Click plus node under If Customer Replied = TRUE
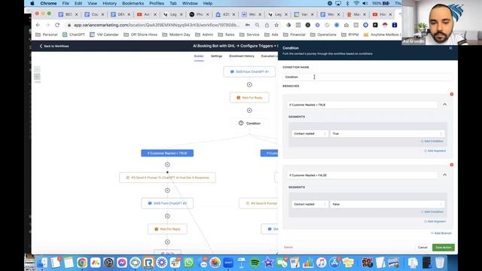482x271 pixels. pos(167,165)
